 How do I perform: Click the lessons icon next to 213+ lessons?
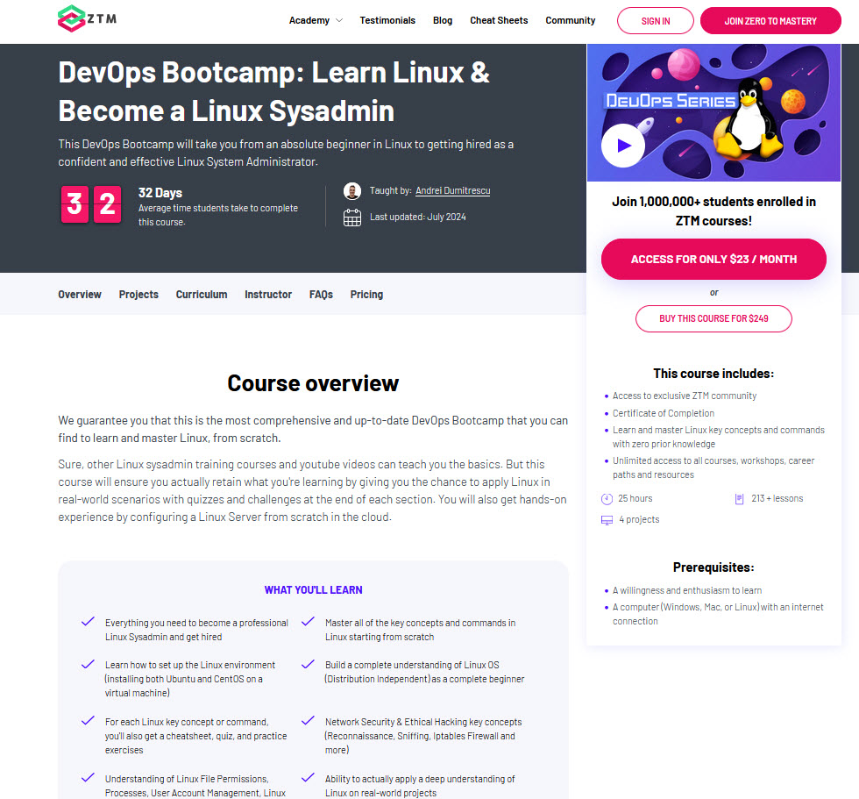739,499
